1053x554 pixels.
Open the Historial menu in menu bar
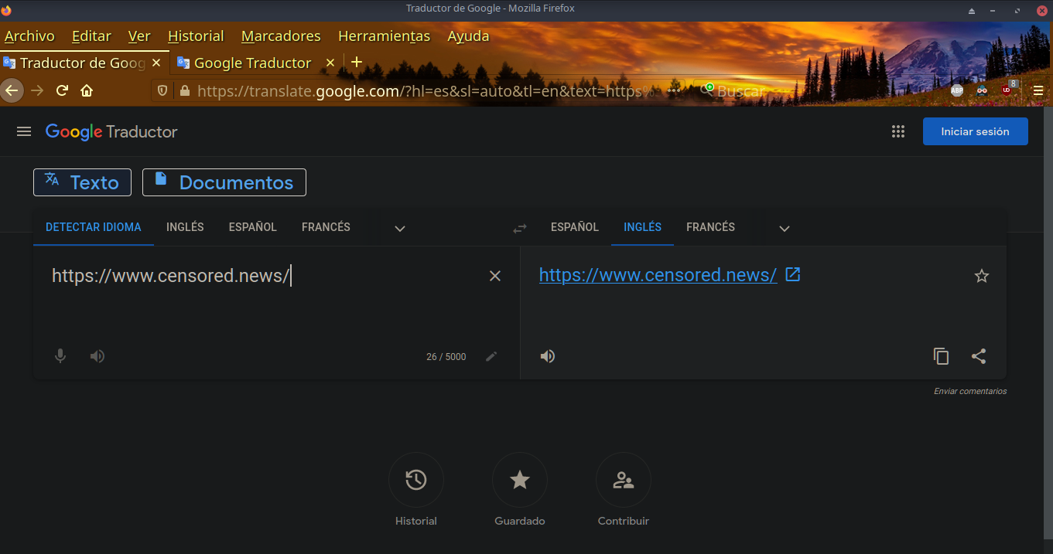tap(196, 36)
